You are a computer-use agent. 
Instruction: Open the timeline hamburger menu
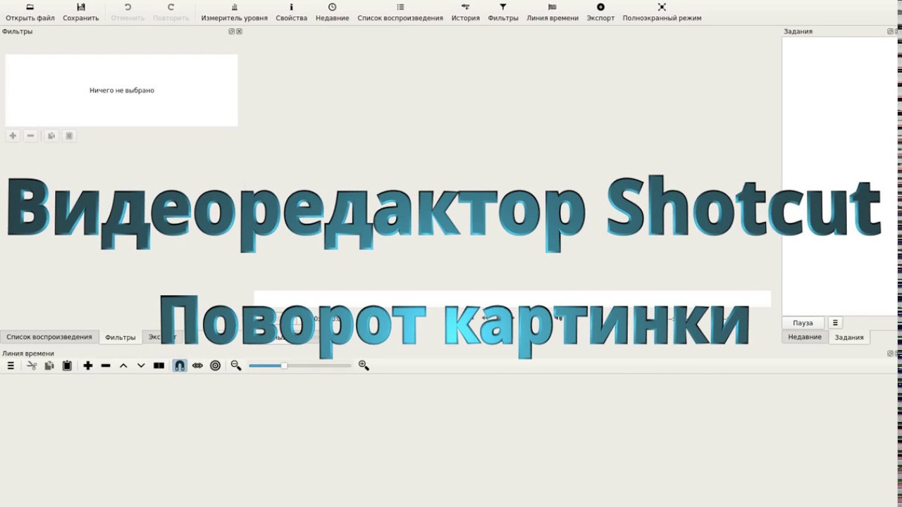click(11, 365)
